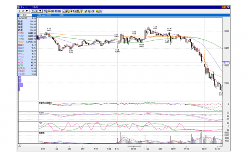Pick the eraser tool in toolbar

93,11
